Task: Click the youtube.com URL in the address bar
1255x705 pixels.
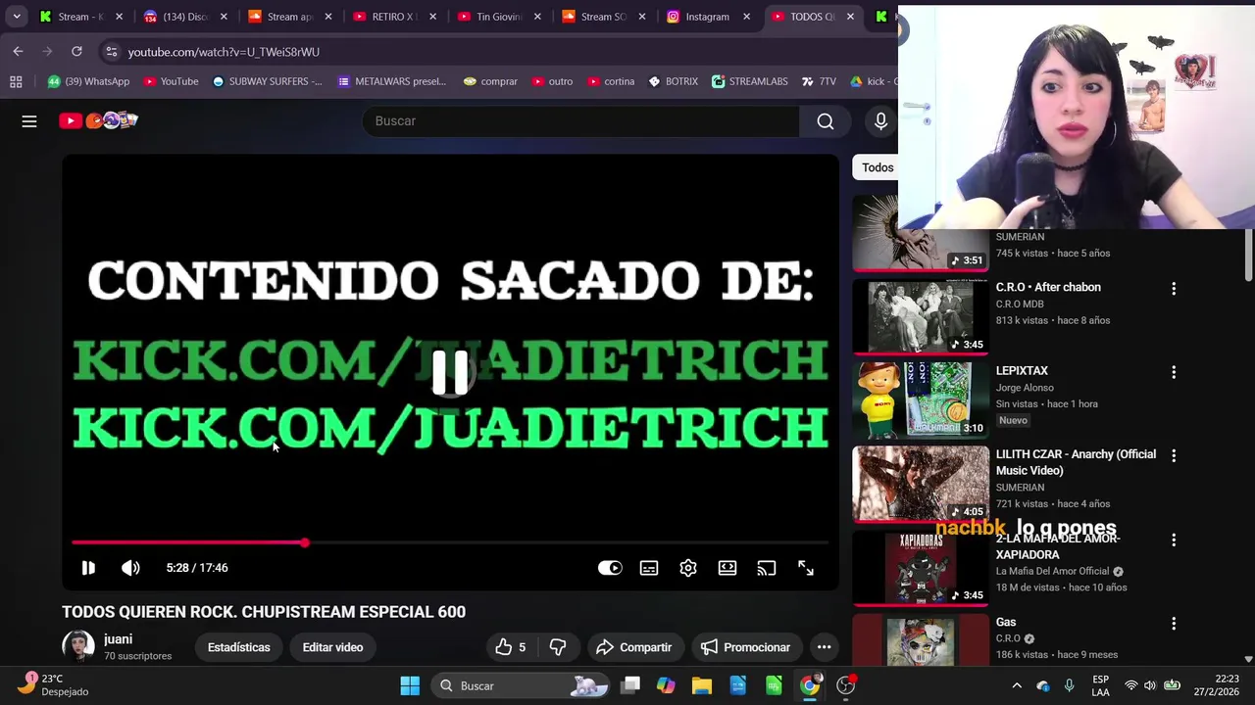Action: point(224,52)
